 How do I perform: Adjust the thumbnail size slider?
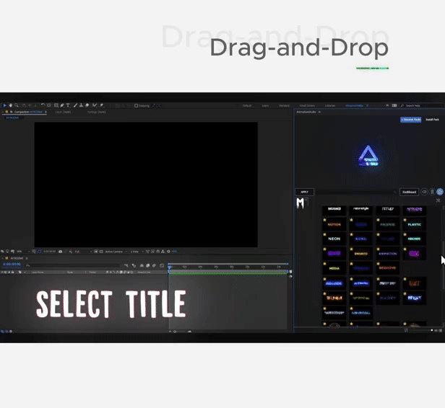(x=423, y=330)
